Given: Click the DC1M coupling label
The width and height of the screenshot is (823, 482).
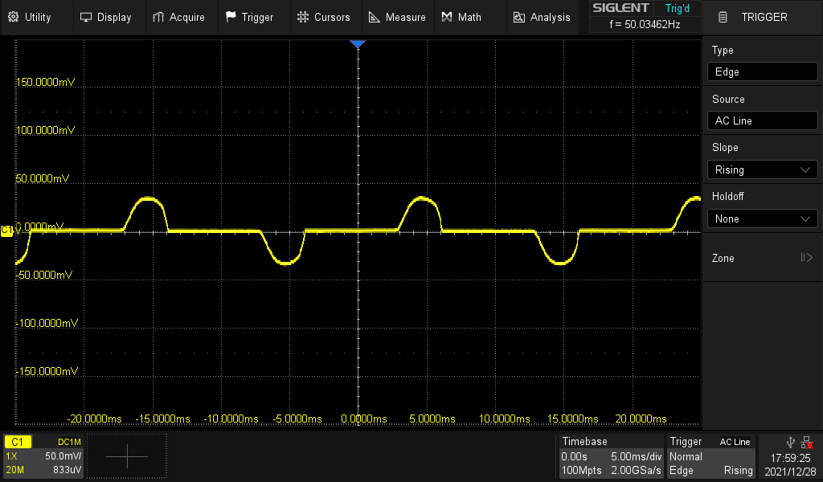Looking at the screenshot, I should coord(69,442).
